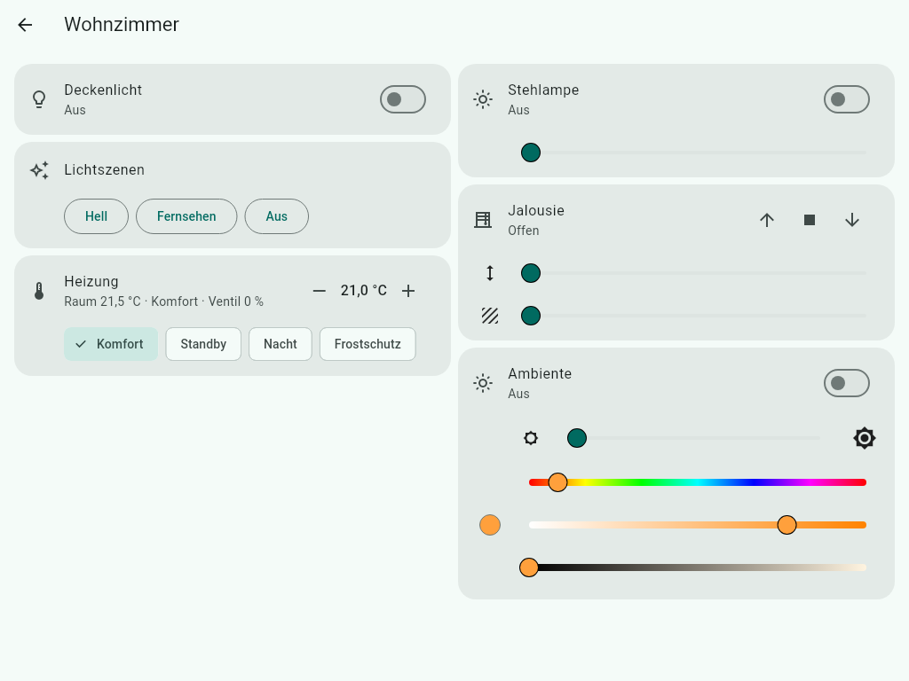Lower the Jalousie with down arrow
909x681 pixels.
click(852, 220)
